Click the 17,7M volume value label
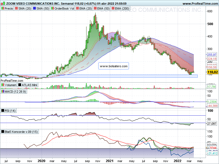The image size is (219, 164). tap(211, 87)
